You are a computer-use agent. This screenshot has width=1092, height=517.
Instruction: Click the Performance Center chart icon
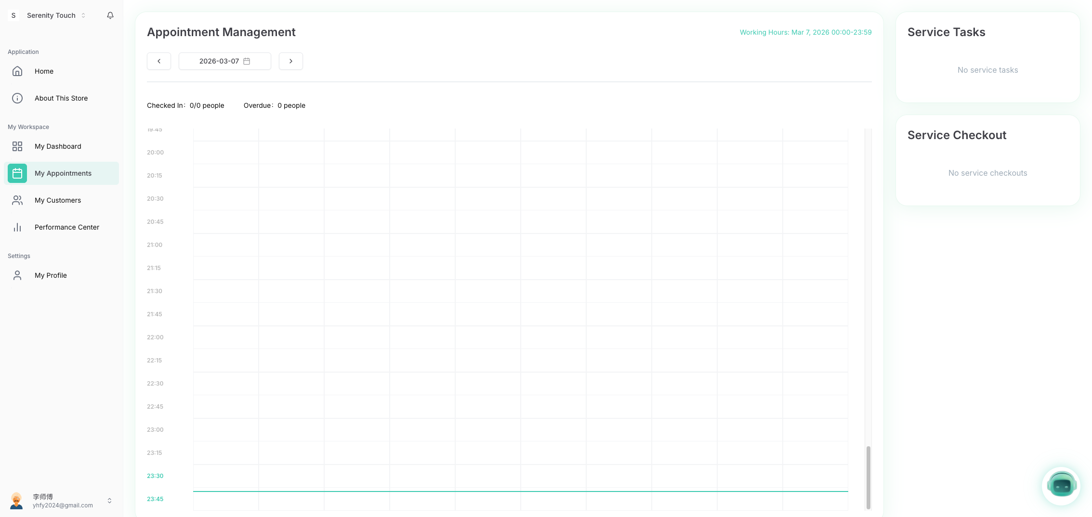point(17,227)
